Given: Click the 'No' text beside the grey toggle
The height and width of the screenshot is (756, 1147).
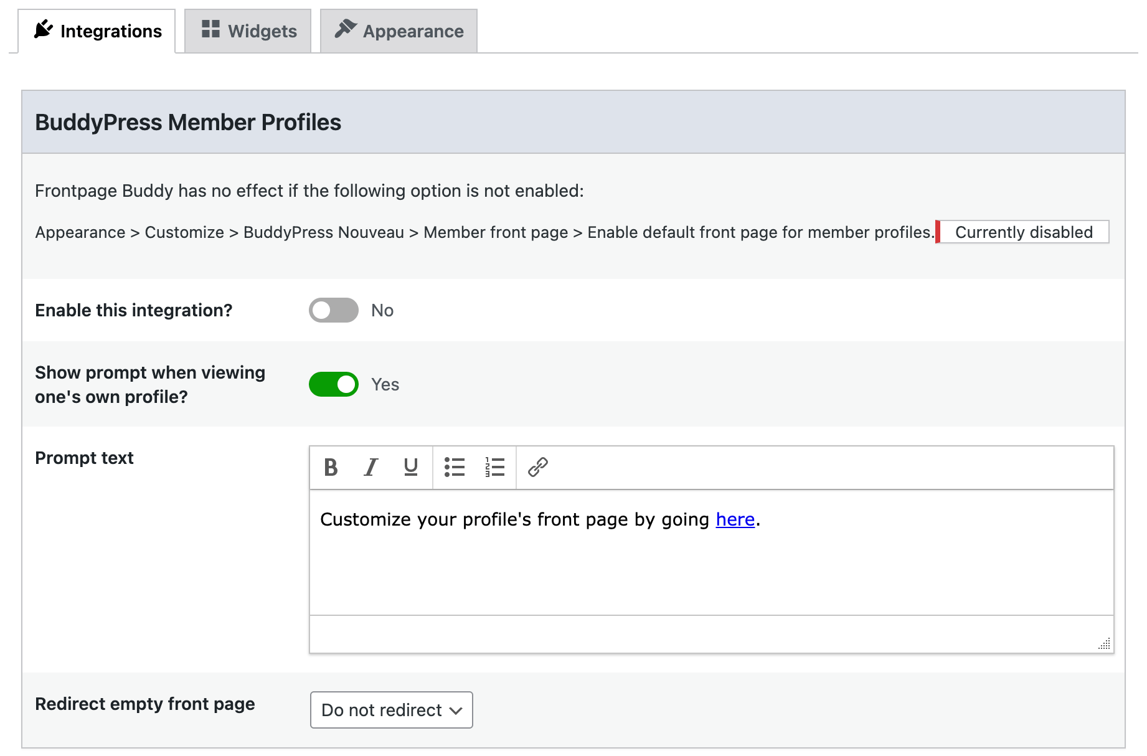Looking at the screenshot, I should pyautogui.click(x=382, y=310).
